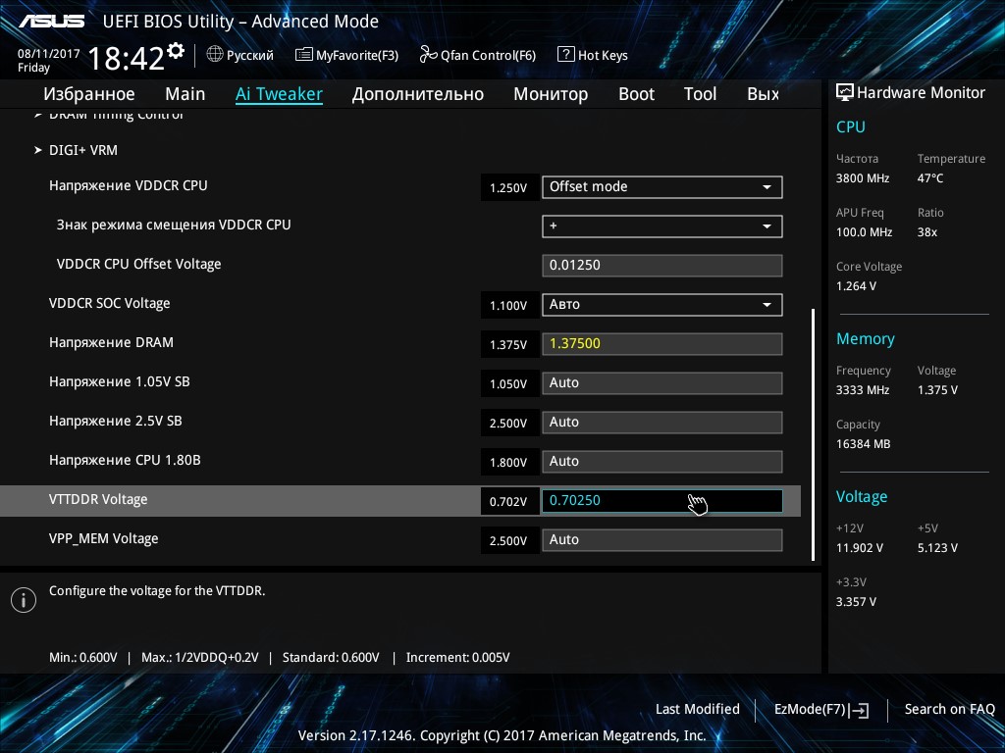
Task: Open the Дополнительно tab
Action: 418,94
